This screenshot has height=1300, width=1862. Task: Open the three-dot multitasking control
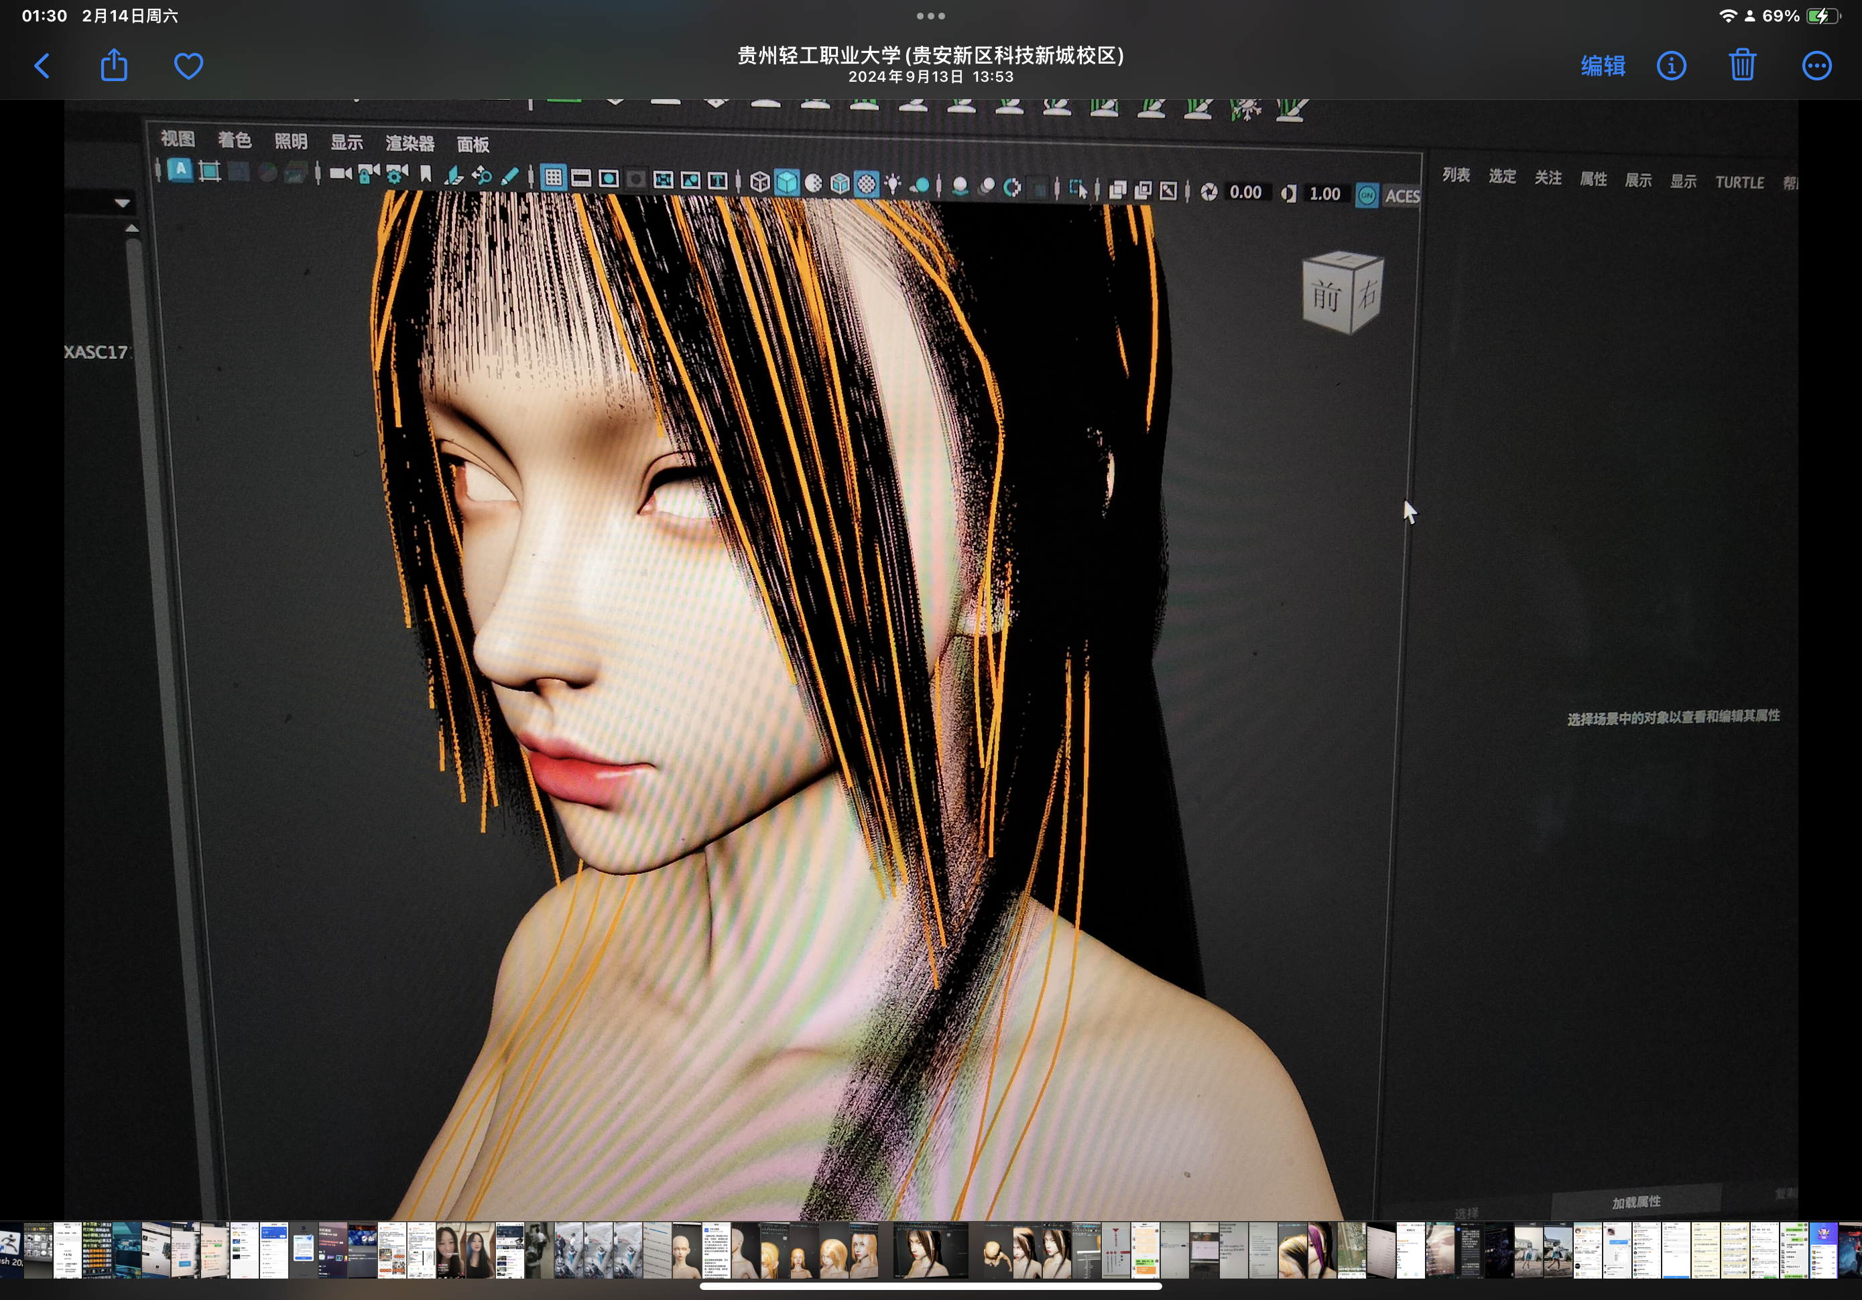point(930,16)
